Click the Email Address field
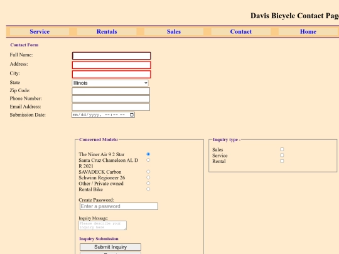 click(110, 107)
